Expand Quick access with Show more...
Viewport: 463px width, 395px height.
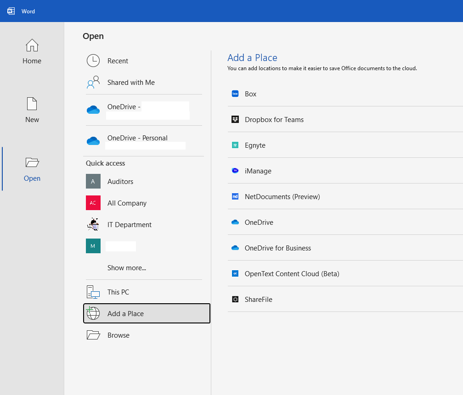127,268
